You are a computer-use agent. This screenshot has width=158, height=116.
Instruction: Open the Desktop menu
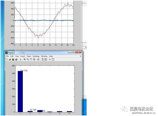coord(36,56)
